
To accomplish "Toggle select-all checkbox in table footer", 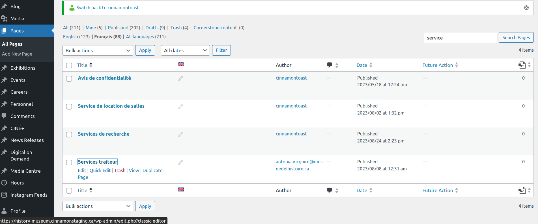I will (x=69, y=191).
